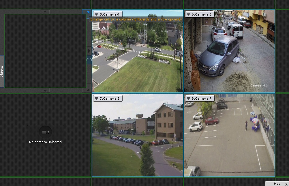Select the Camera 7 parking lot video feed

point(229,138)
